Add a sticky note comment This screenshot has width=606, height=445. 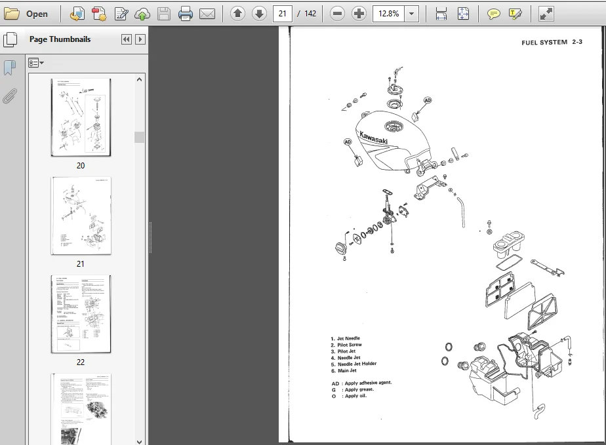(493, 14)
